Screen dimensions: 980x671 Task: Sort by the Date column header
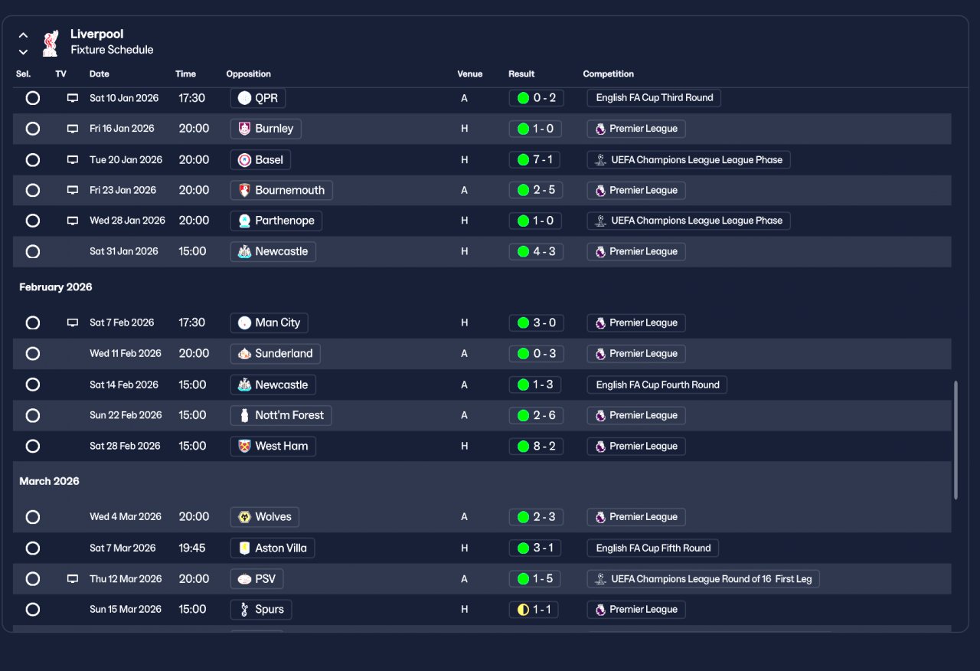(100, 74)
